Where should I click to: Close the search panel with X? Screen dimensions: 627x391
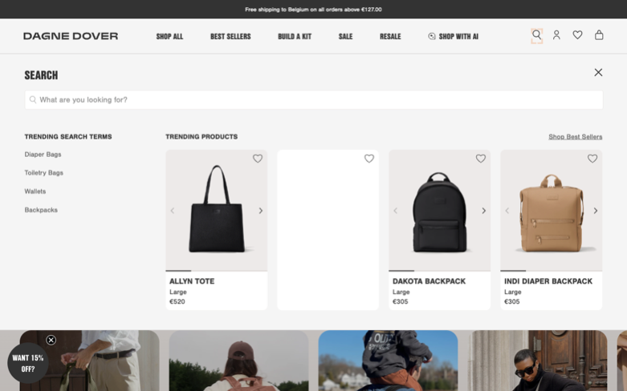click(x=598, y=72)
